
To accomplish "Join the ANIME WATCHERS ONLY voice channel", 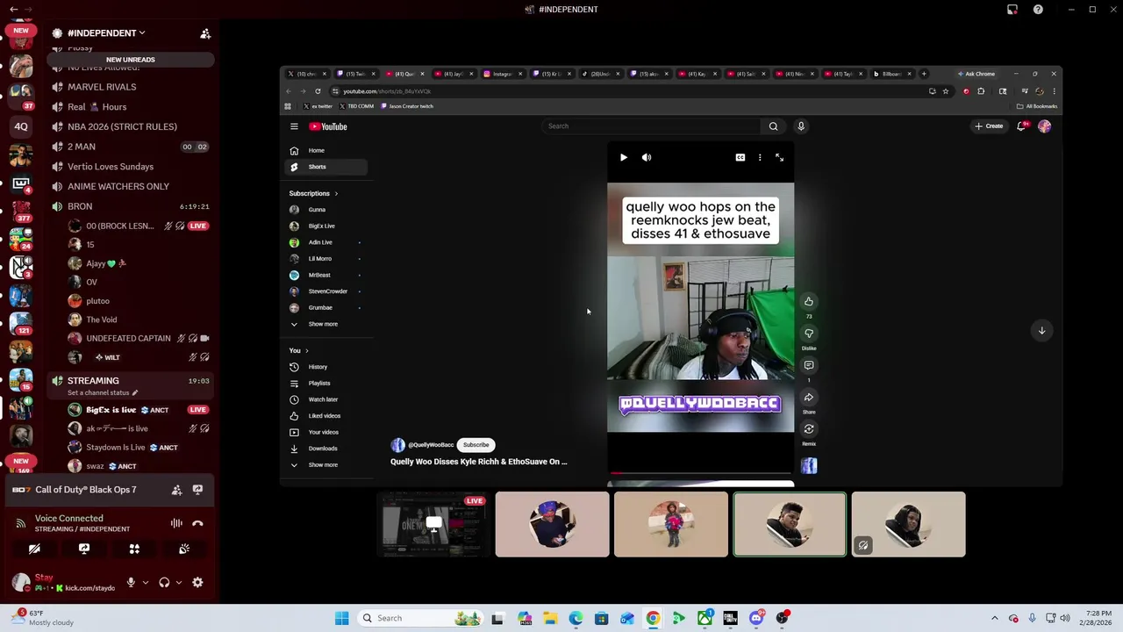I will (x=118, y=186).
